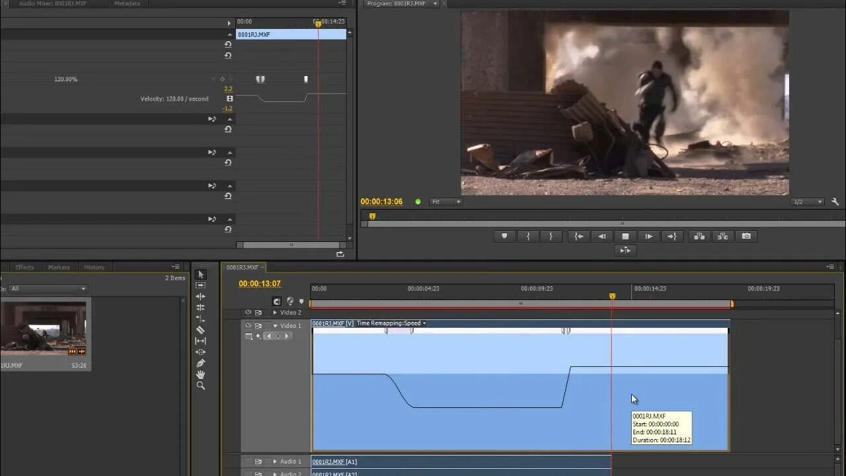
Task: Toggle Show Keyframes on Video 1
Action: (x=258, y=336)
